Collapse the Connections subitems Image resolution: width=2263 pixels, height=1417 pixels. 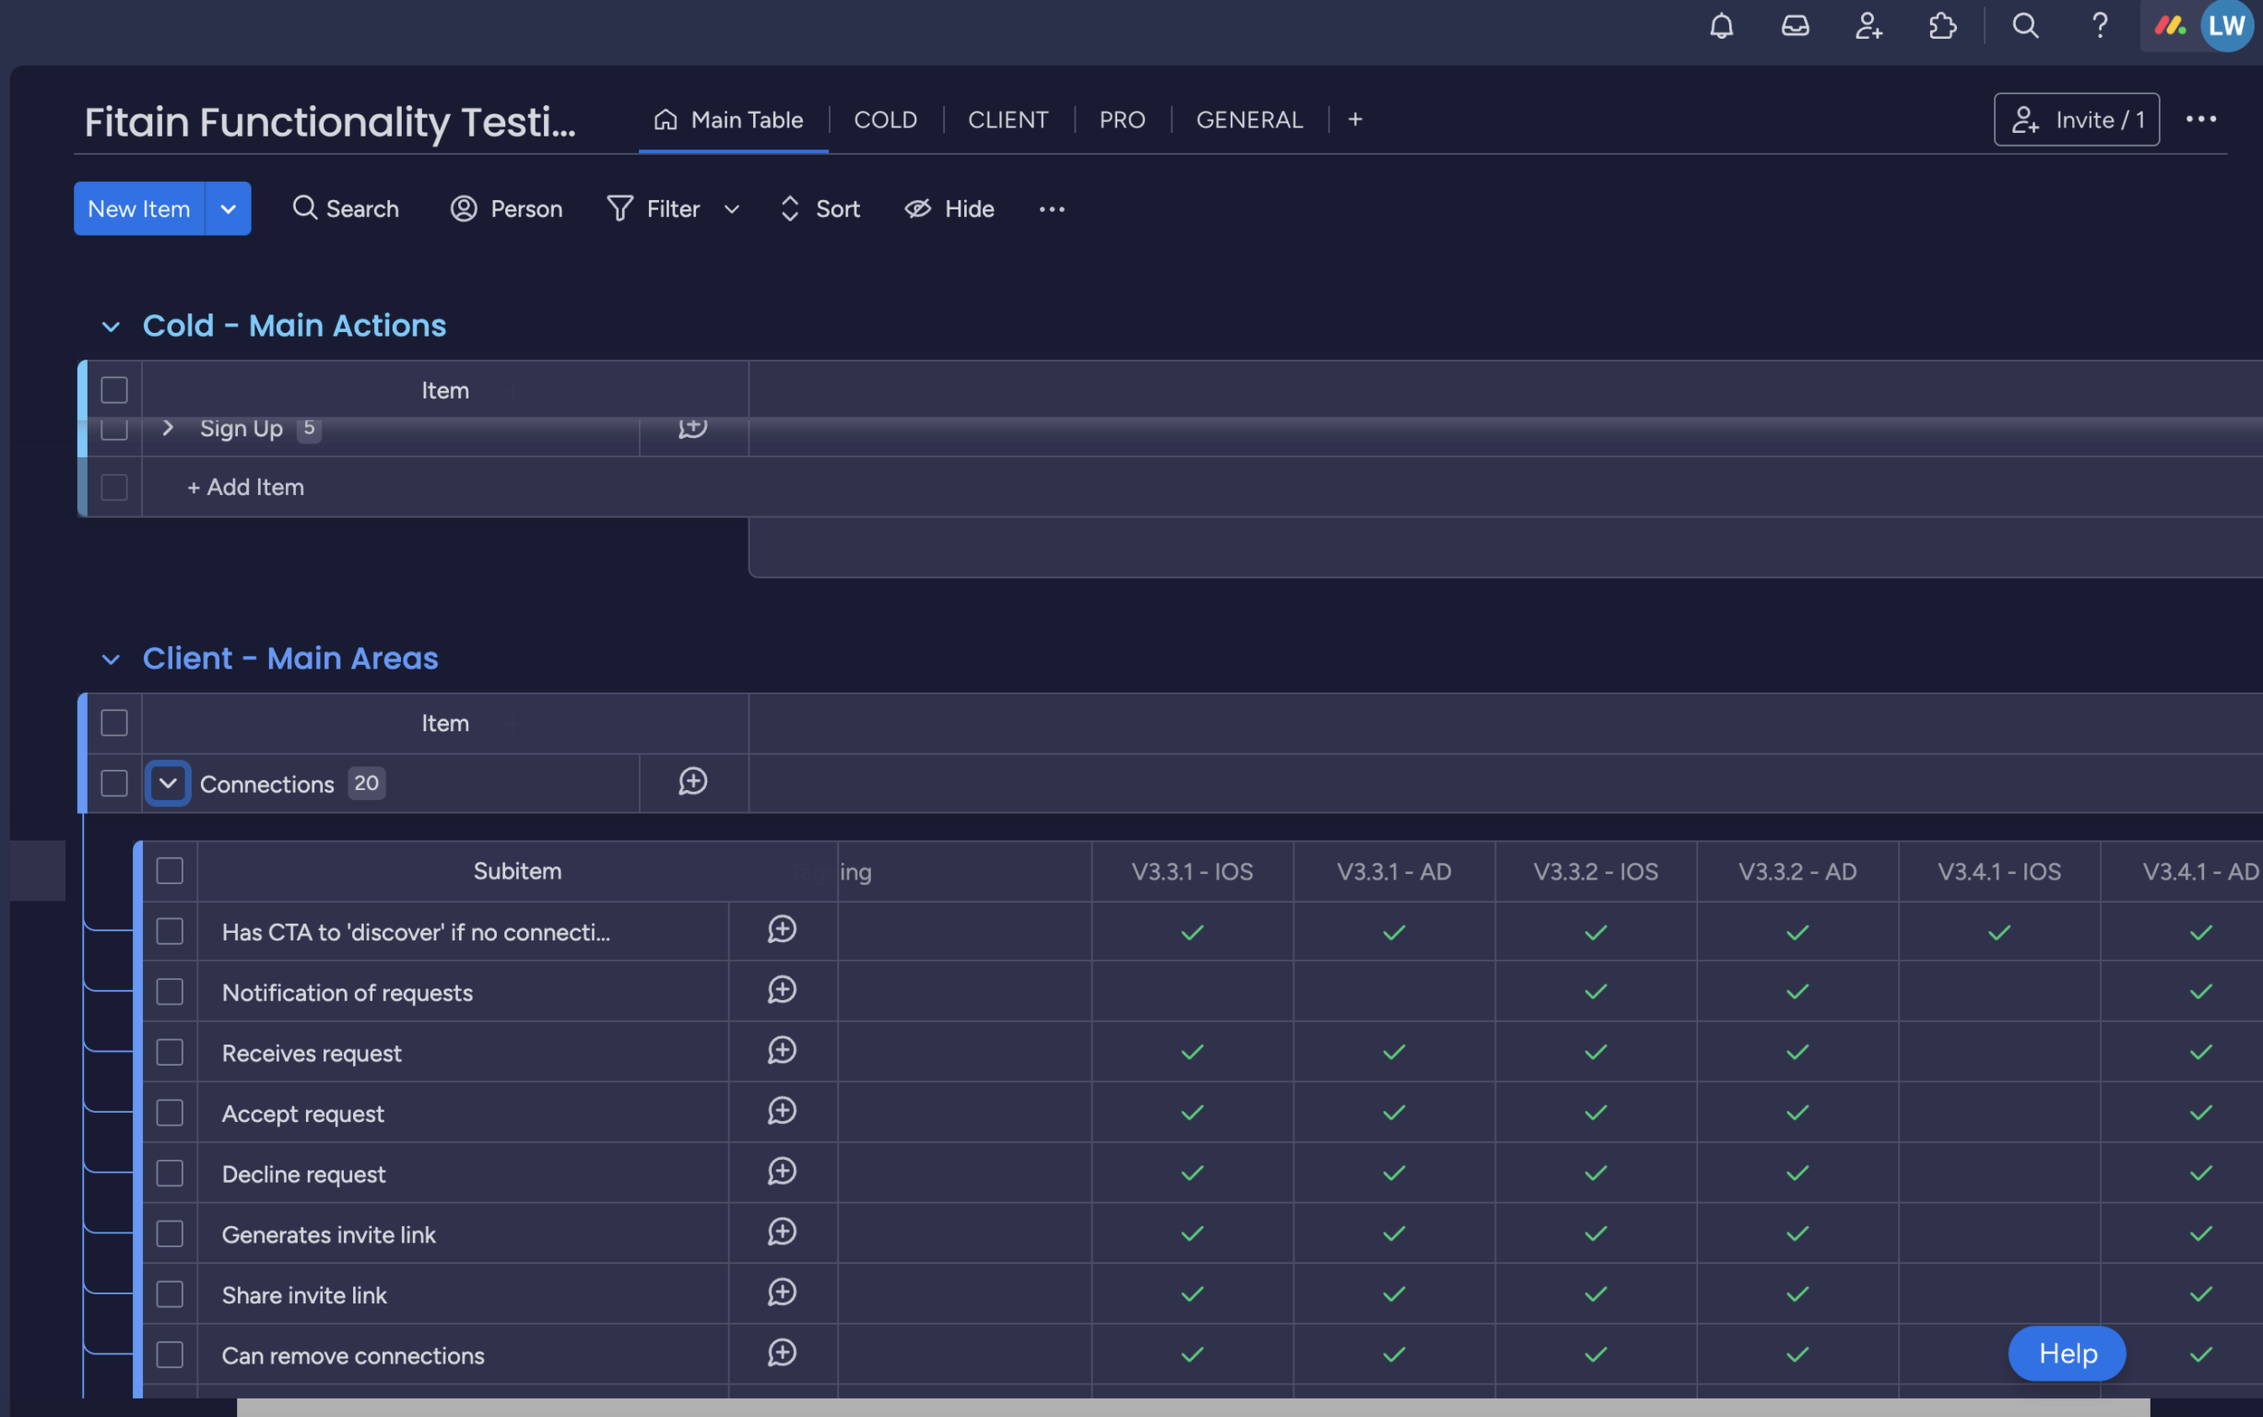point(167,783)
